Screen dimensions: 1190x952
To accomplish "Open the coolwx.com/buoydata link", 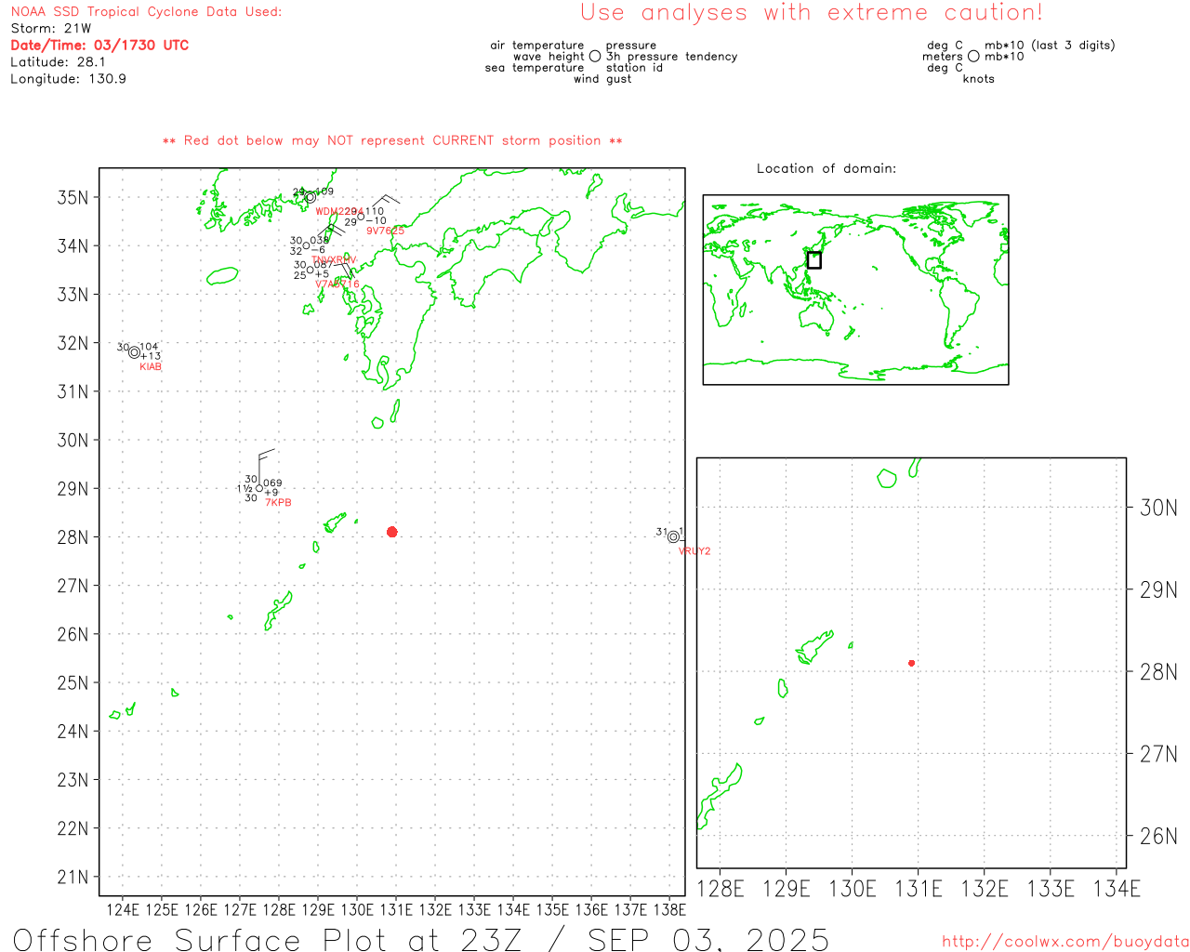I will [1065, 942].
